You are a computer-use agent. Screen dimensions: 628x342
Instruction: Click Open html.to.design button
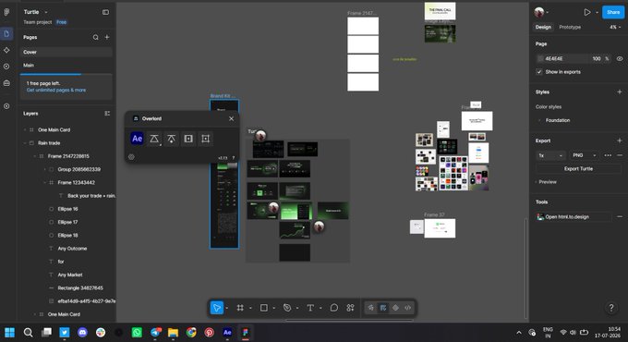point(574,217)
